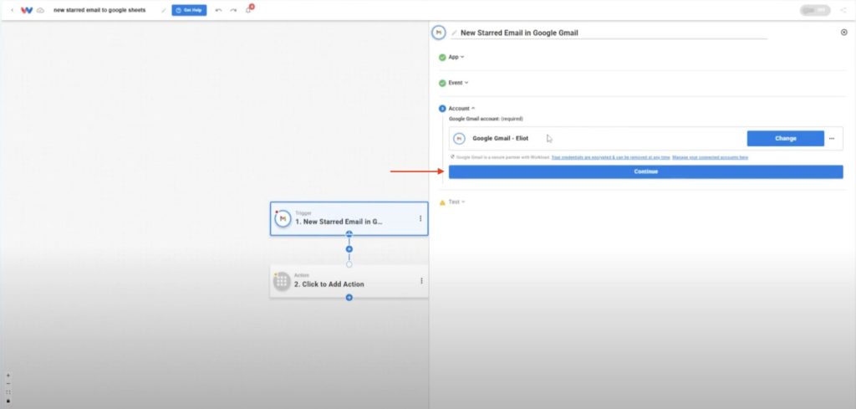Open the notifications bell
856x409 pixels.
248,10
